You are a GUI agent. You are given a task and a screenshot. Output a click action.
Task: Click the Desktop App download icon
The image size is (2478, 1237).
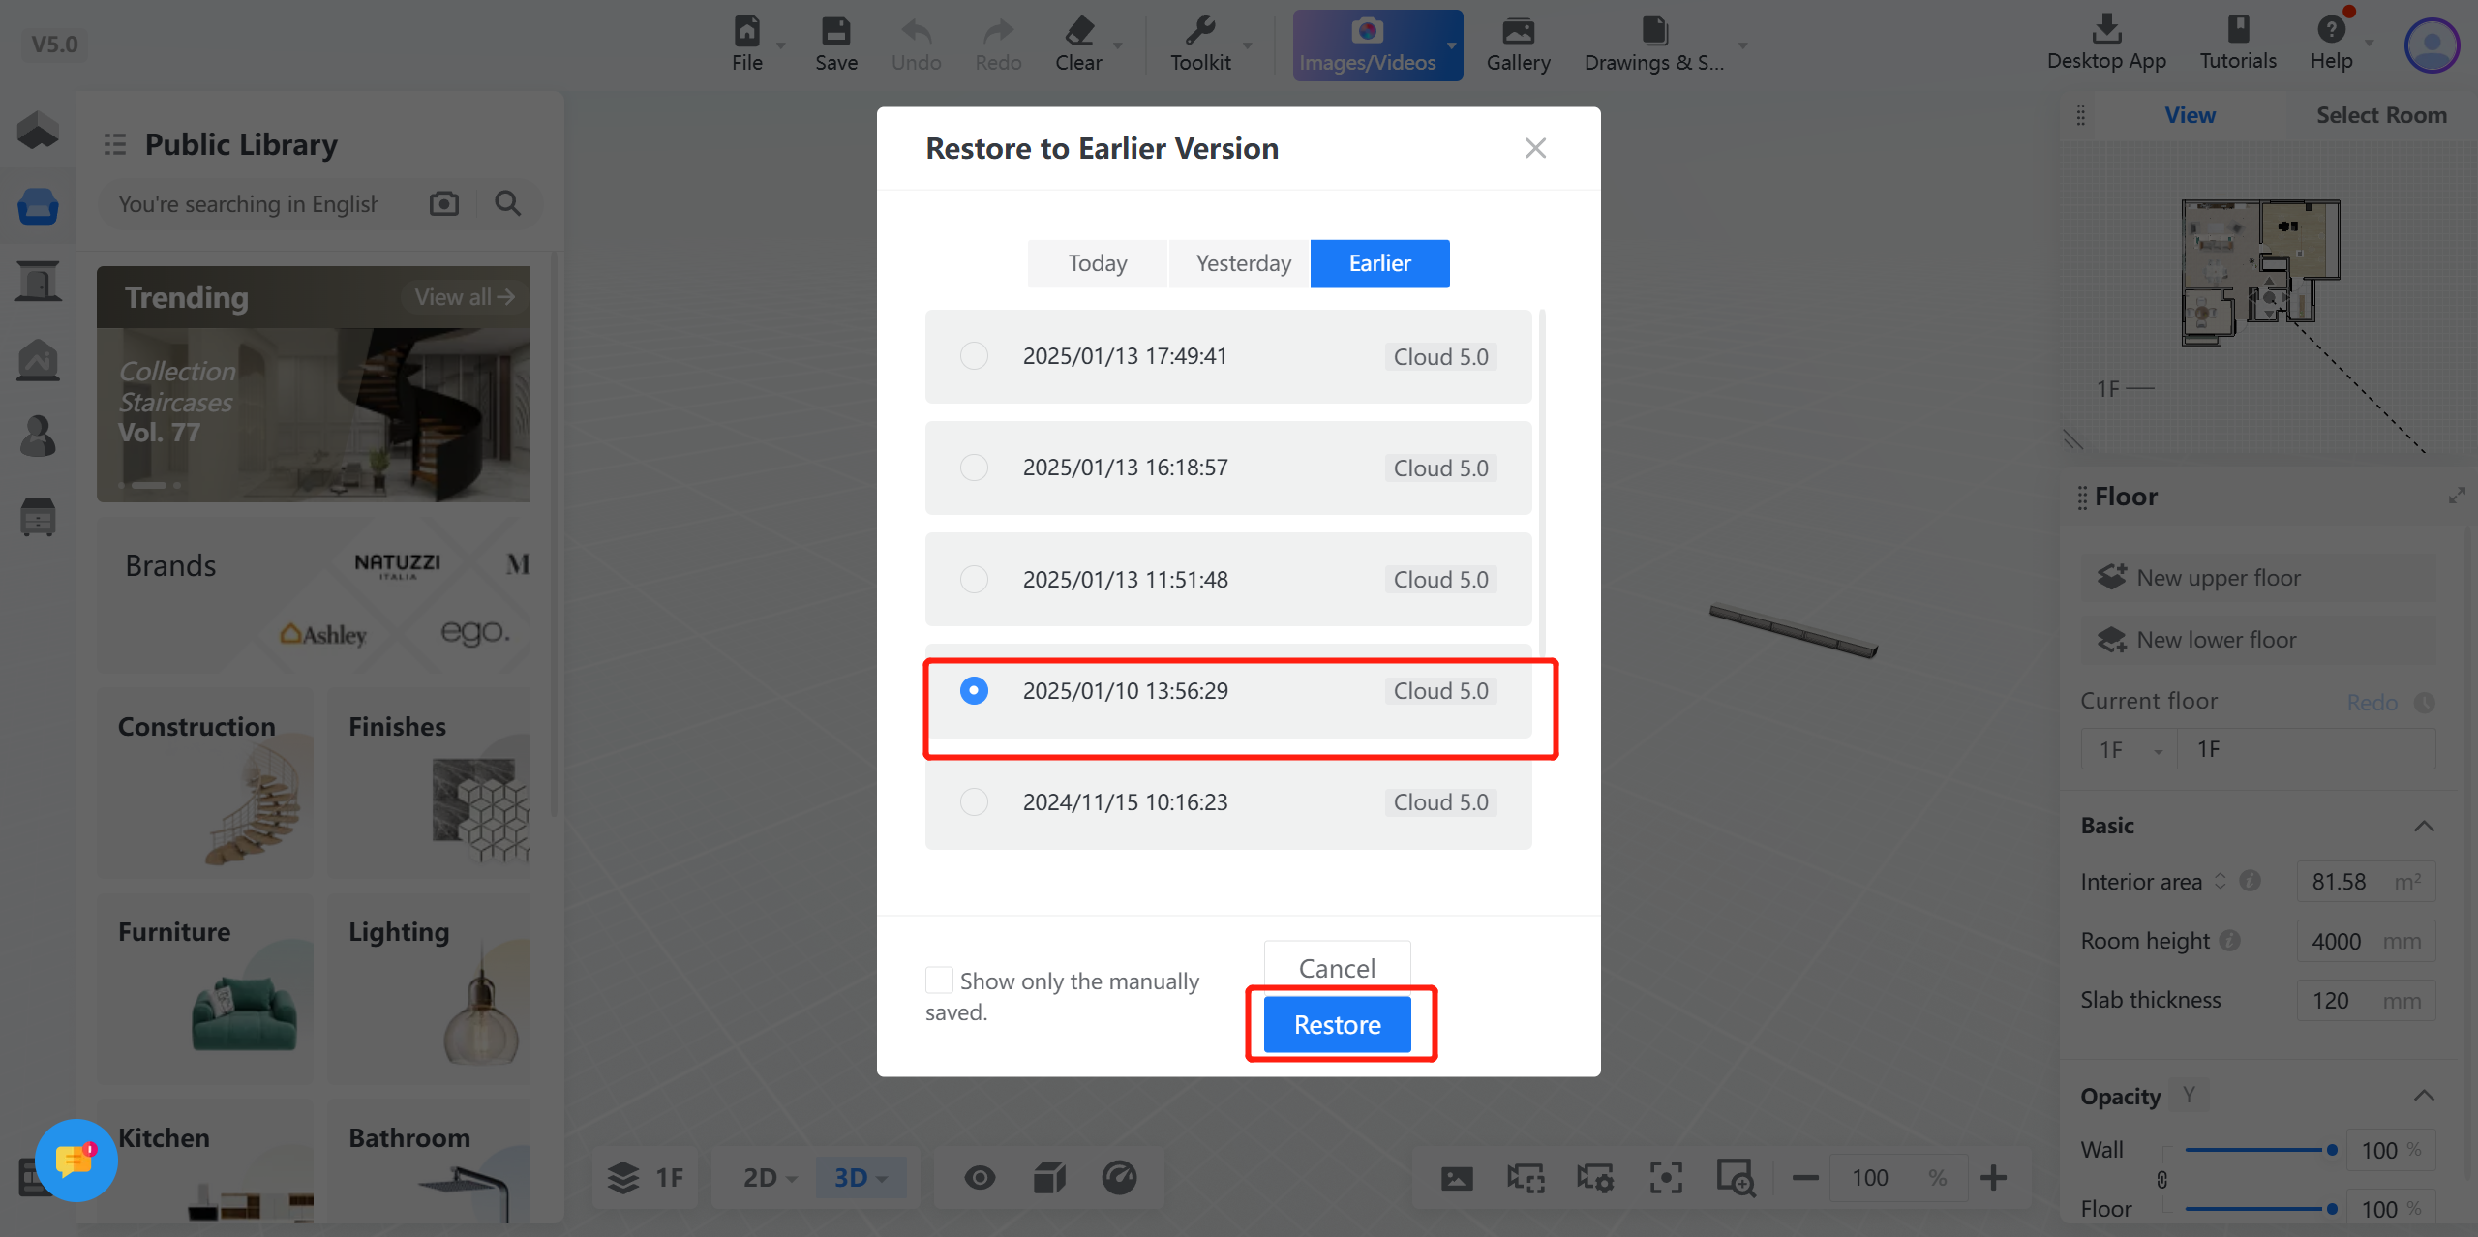[2106, 29]
